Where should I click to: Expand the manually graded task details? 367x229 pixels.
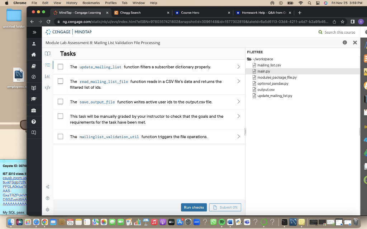tap(238, 116)
